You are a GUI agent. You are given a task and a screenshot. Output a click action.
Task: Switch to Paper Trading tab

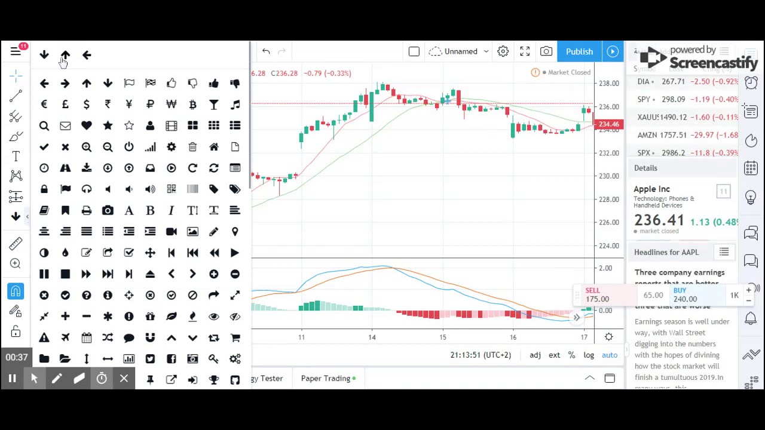point(328,378)
